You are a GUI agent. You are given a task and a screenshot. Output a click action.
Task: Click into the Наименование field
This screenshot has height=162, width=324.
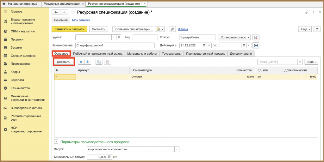115,45
